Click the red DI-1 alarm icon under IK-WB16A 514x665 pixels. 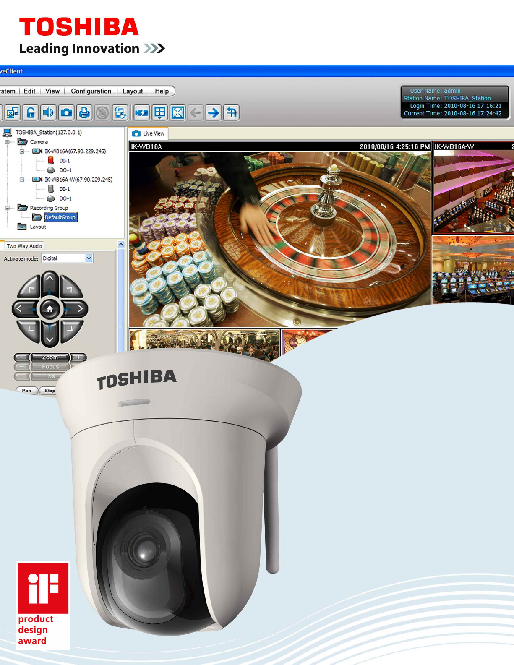(x=51, y=160)
